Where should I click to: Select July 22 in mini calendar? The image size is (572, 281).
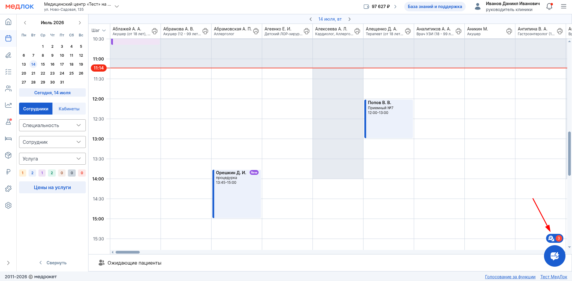(x=43, y=73)
